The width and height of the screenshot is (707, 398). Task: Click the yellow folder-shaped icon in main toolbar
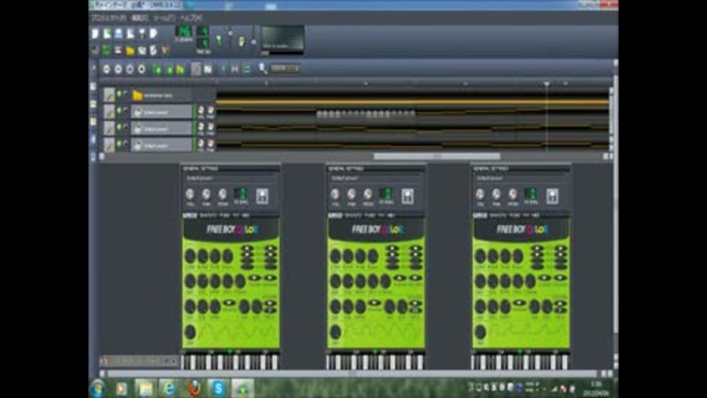point(130,50)
